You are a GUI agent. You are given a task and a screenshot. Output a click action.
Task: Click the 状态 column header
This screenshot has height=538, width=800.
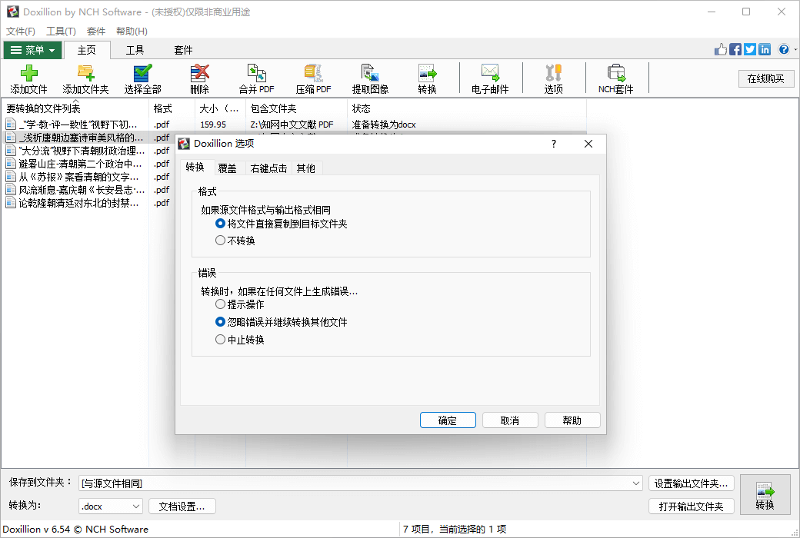click(467, 108)
